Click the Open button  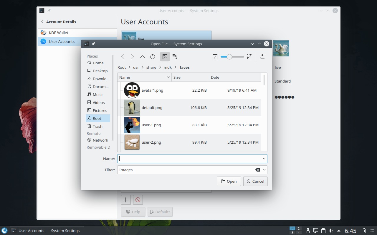[x=229, y=181]
